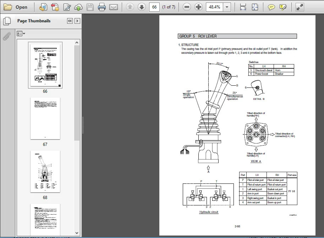This screenshot has height=238, width=324.
Task: Go to the previous page with up arrow
Action: point(130,7)
